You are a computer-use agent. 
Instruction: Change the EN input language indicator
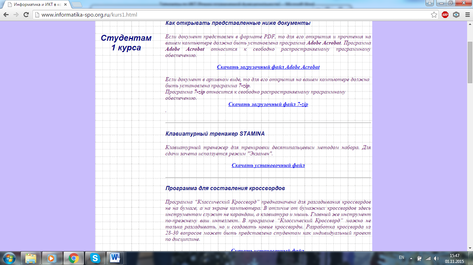402,258
